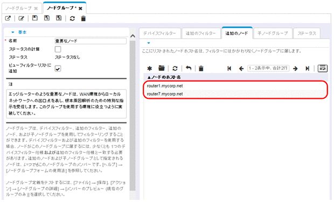Image resolution: width=334 pixels, height=202 pixels.
Task: Click the Open in new window toolbar icon
Action: (8, 18)
